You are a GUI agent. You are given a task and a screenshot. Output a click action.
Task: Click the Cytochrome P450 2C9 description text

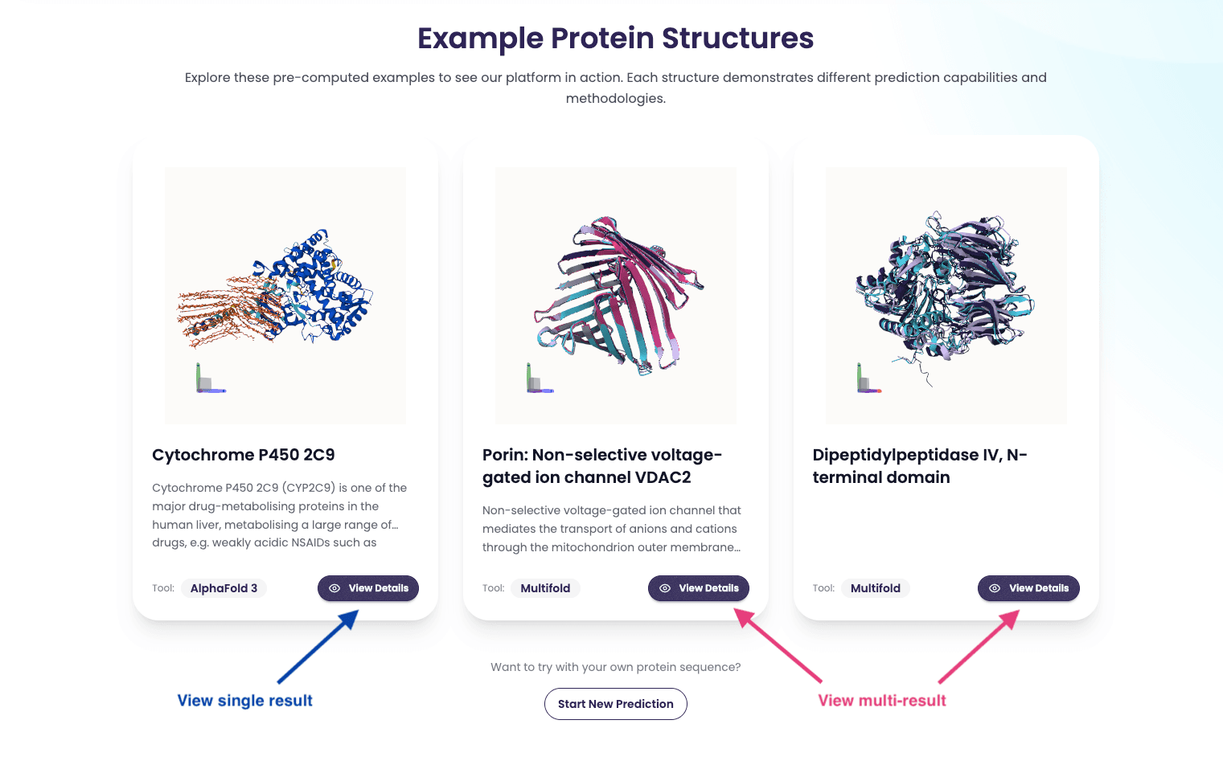(279, 515)
